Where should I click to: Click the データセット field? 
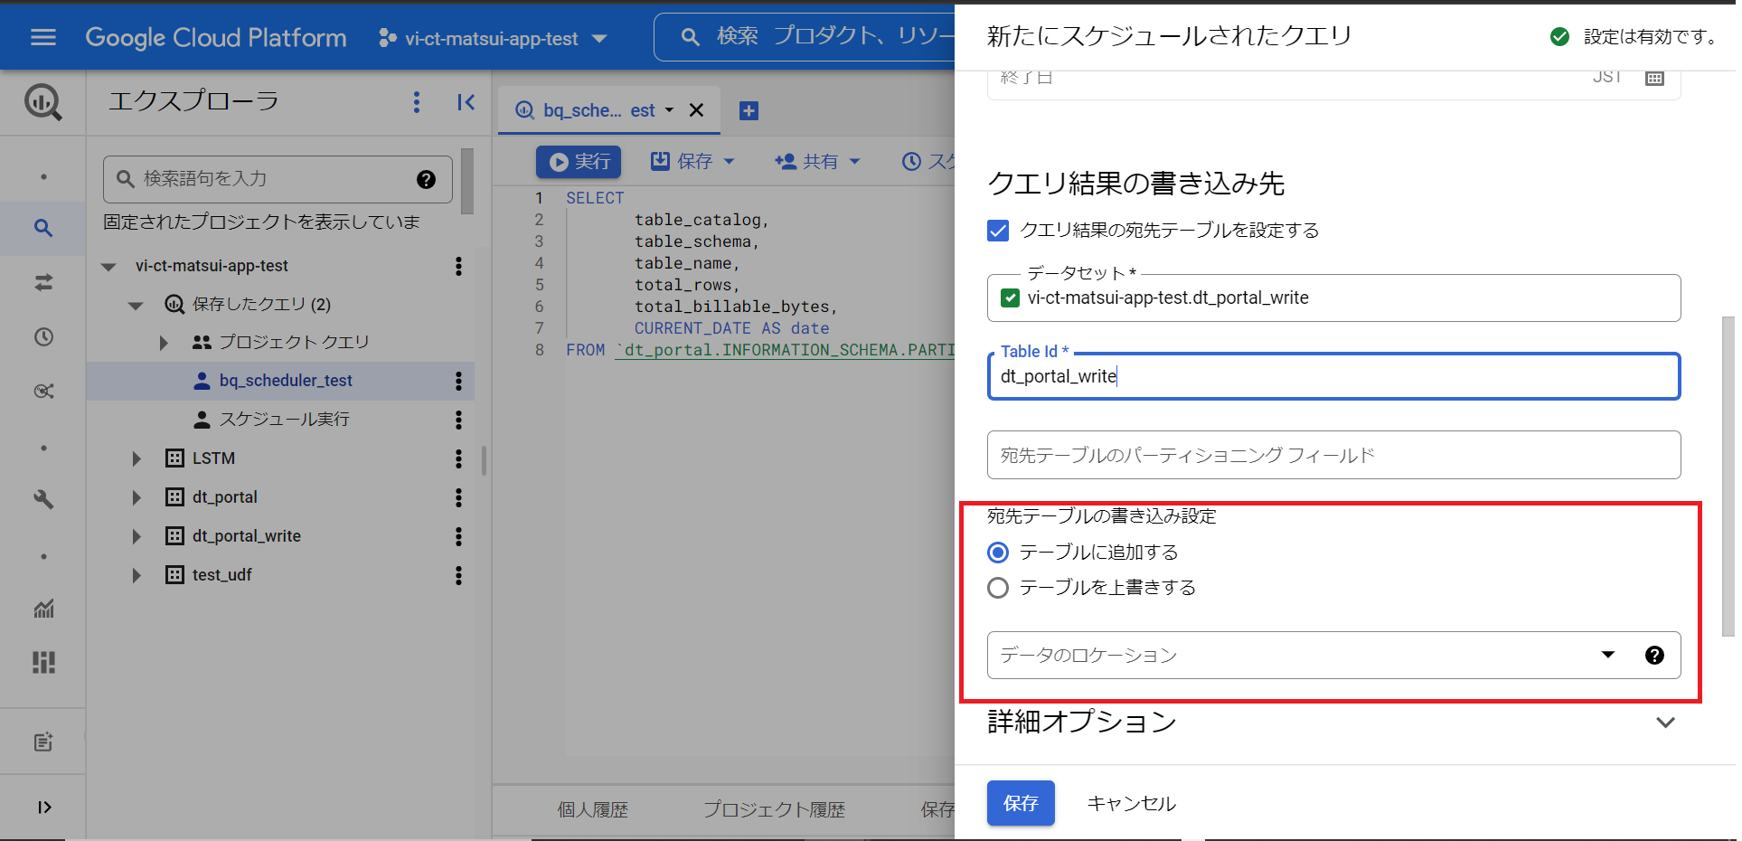[x=1333, y=298]
